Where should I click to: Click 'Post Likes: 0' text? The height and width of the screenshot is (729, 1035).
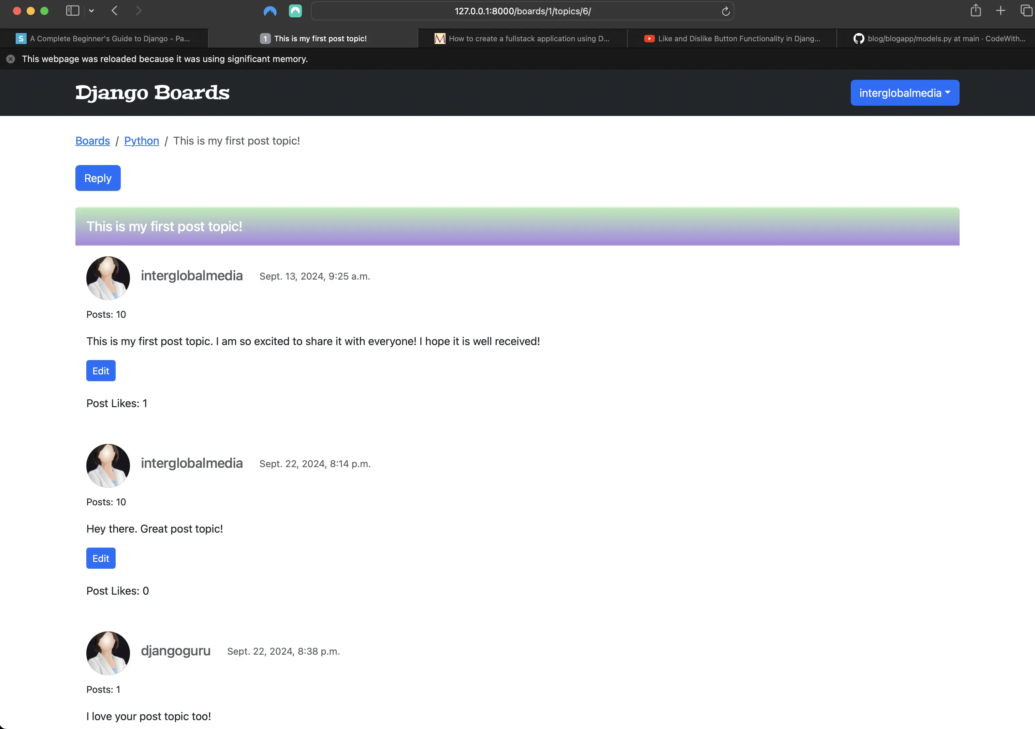(x=118, y=591)
